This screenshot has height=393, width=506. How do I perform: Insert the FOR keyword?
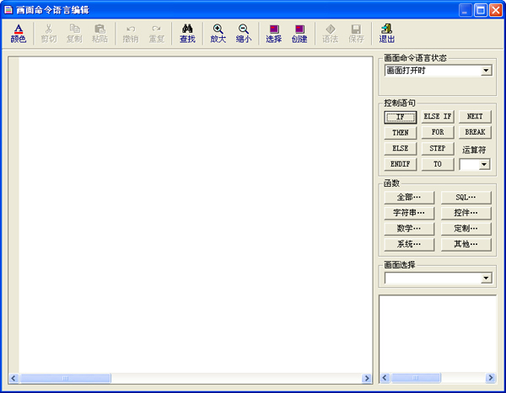438,132
